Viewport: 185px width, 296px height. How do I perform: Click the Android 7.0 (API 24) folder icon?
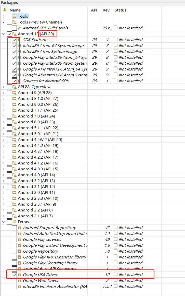coord(15,116)
